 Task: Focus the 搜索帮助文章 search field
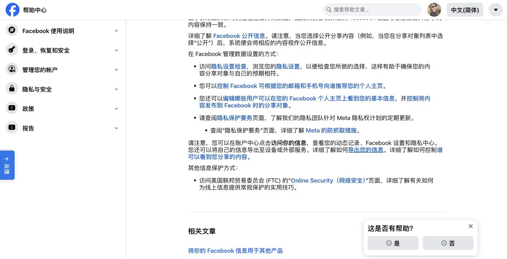pos(372,10)
